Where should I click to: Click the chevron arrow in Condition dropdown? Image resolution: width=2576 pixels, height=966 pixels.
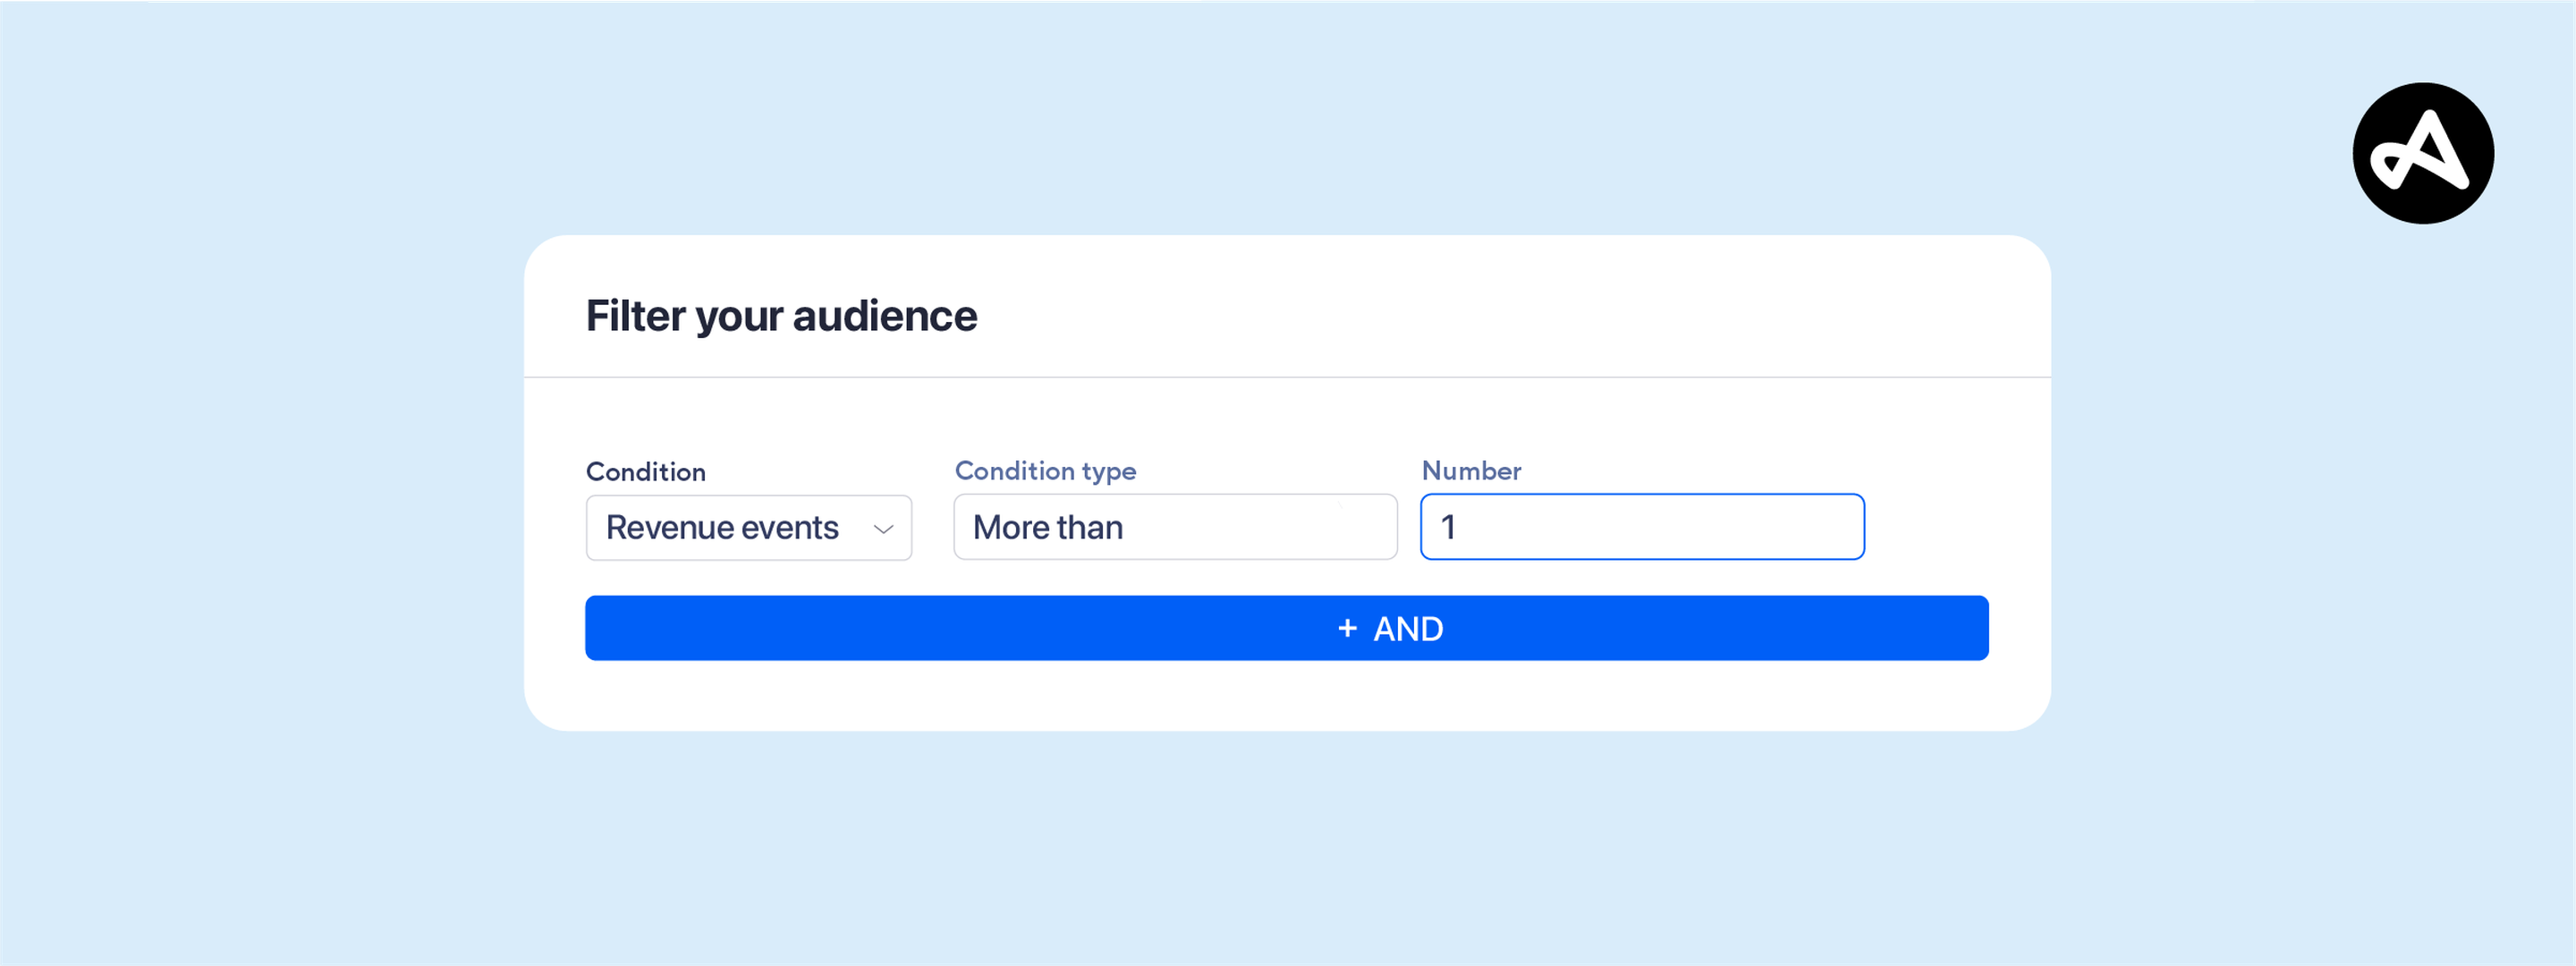click(882, 528)
